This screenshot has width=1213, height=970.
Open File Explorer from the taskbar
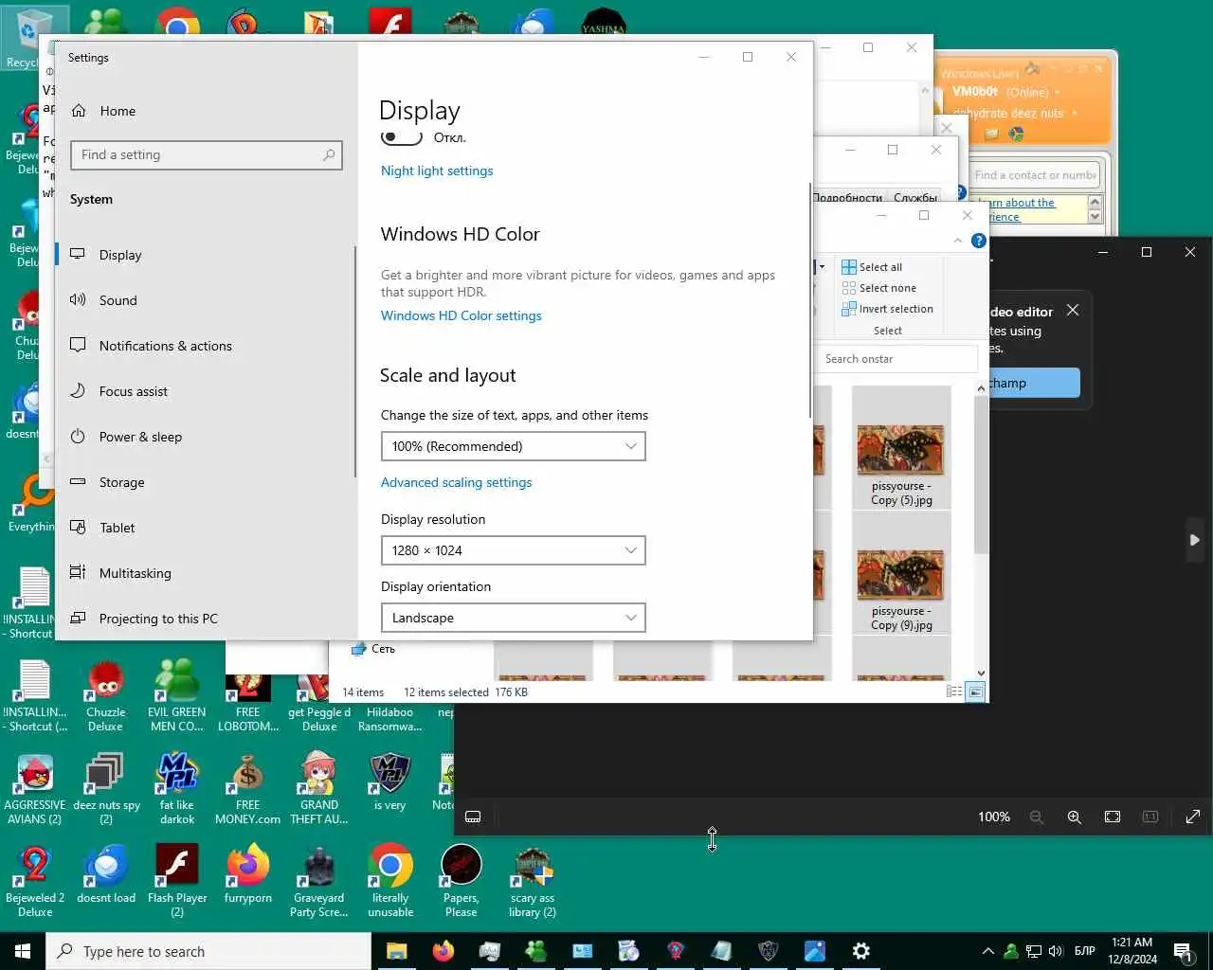click(396, 951)
